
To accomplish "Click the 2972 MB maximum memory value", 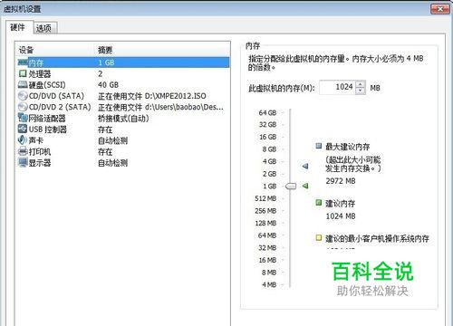I will [x=341, y=181].
